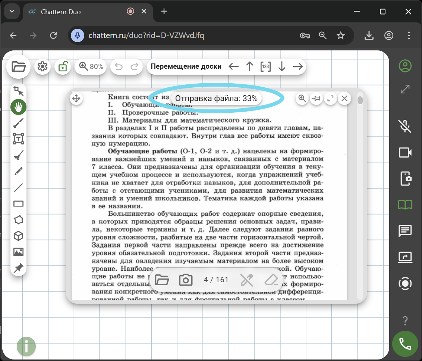Click the browser address bar URL

[x=146, y=35]
